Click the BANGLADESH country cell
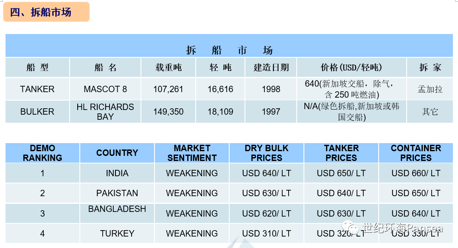458x248 pixels. 117,213
